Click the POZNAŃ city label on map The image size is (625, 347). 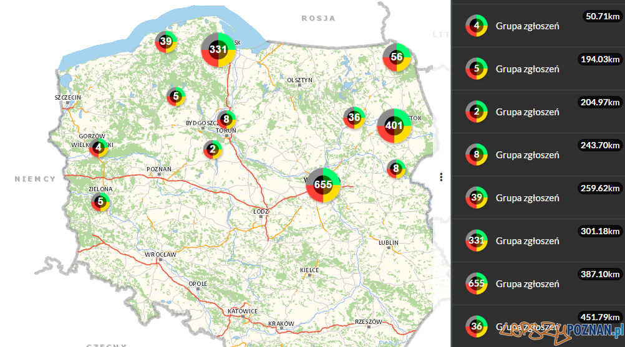(x=158, y=169)
